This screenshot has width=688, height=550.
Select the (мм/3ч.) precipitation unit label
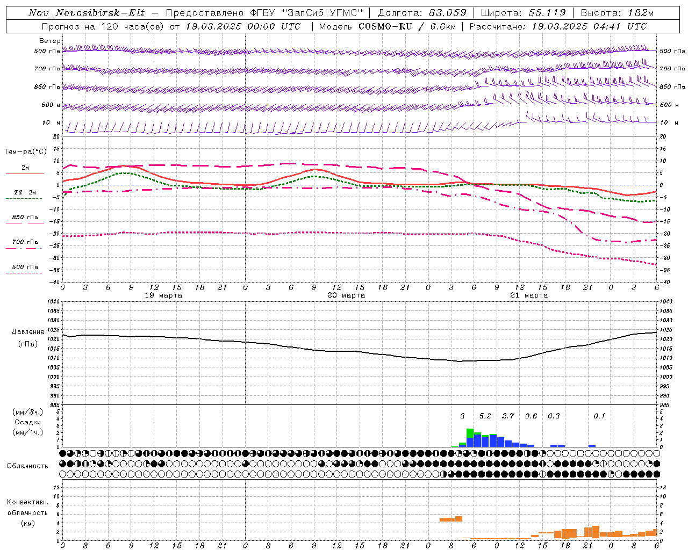28,412
